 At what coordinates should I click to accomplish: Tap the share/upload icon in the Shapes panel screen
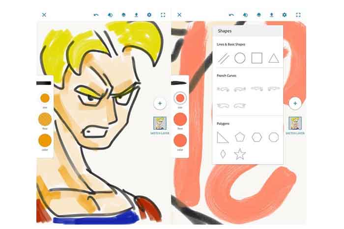[x=272, y=15]
